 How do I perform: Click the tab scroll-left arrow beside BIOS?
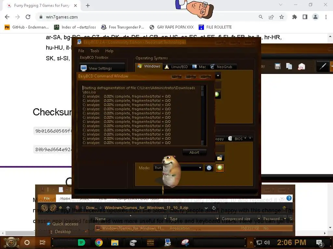click(245, 138)
